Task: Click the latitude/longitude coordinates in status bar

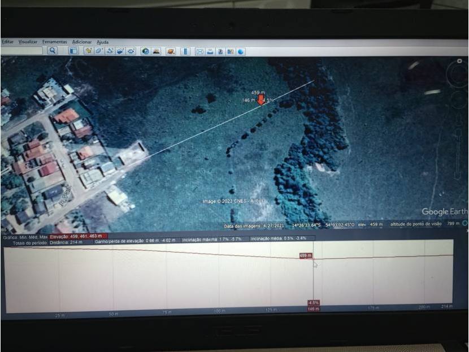Action: 323,225
